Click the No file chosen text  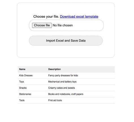coord(63,25)
